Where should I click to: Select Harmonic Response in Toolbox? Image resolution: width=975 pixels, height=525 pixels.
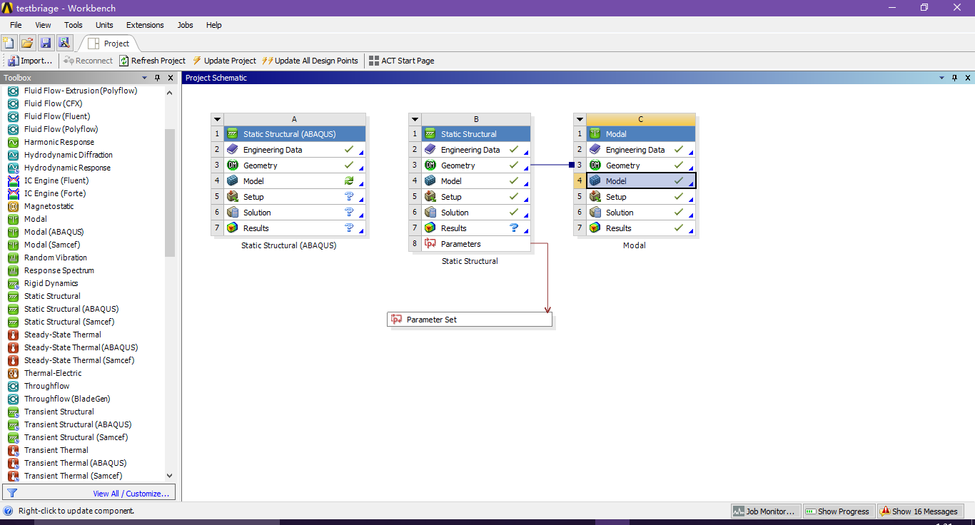[x=59, y=142]
